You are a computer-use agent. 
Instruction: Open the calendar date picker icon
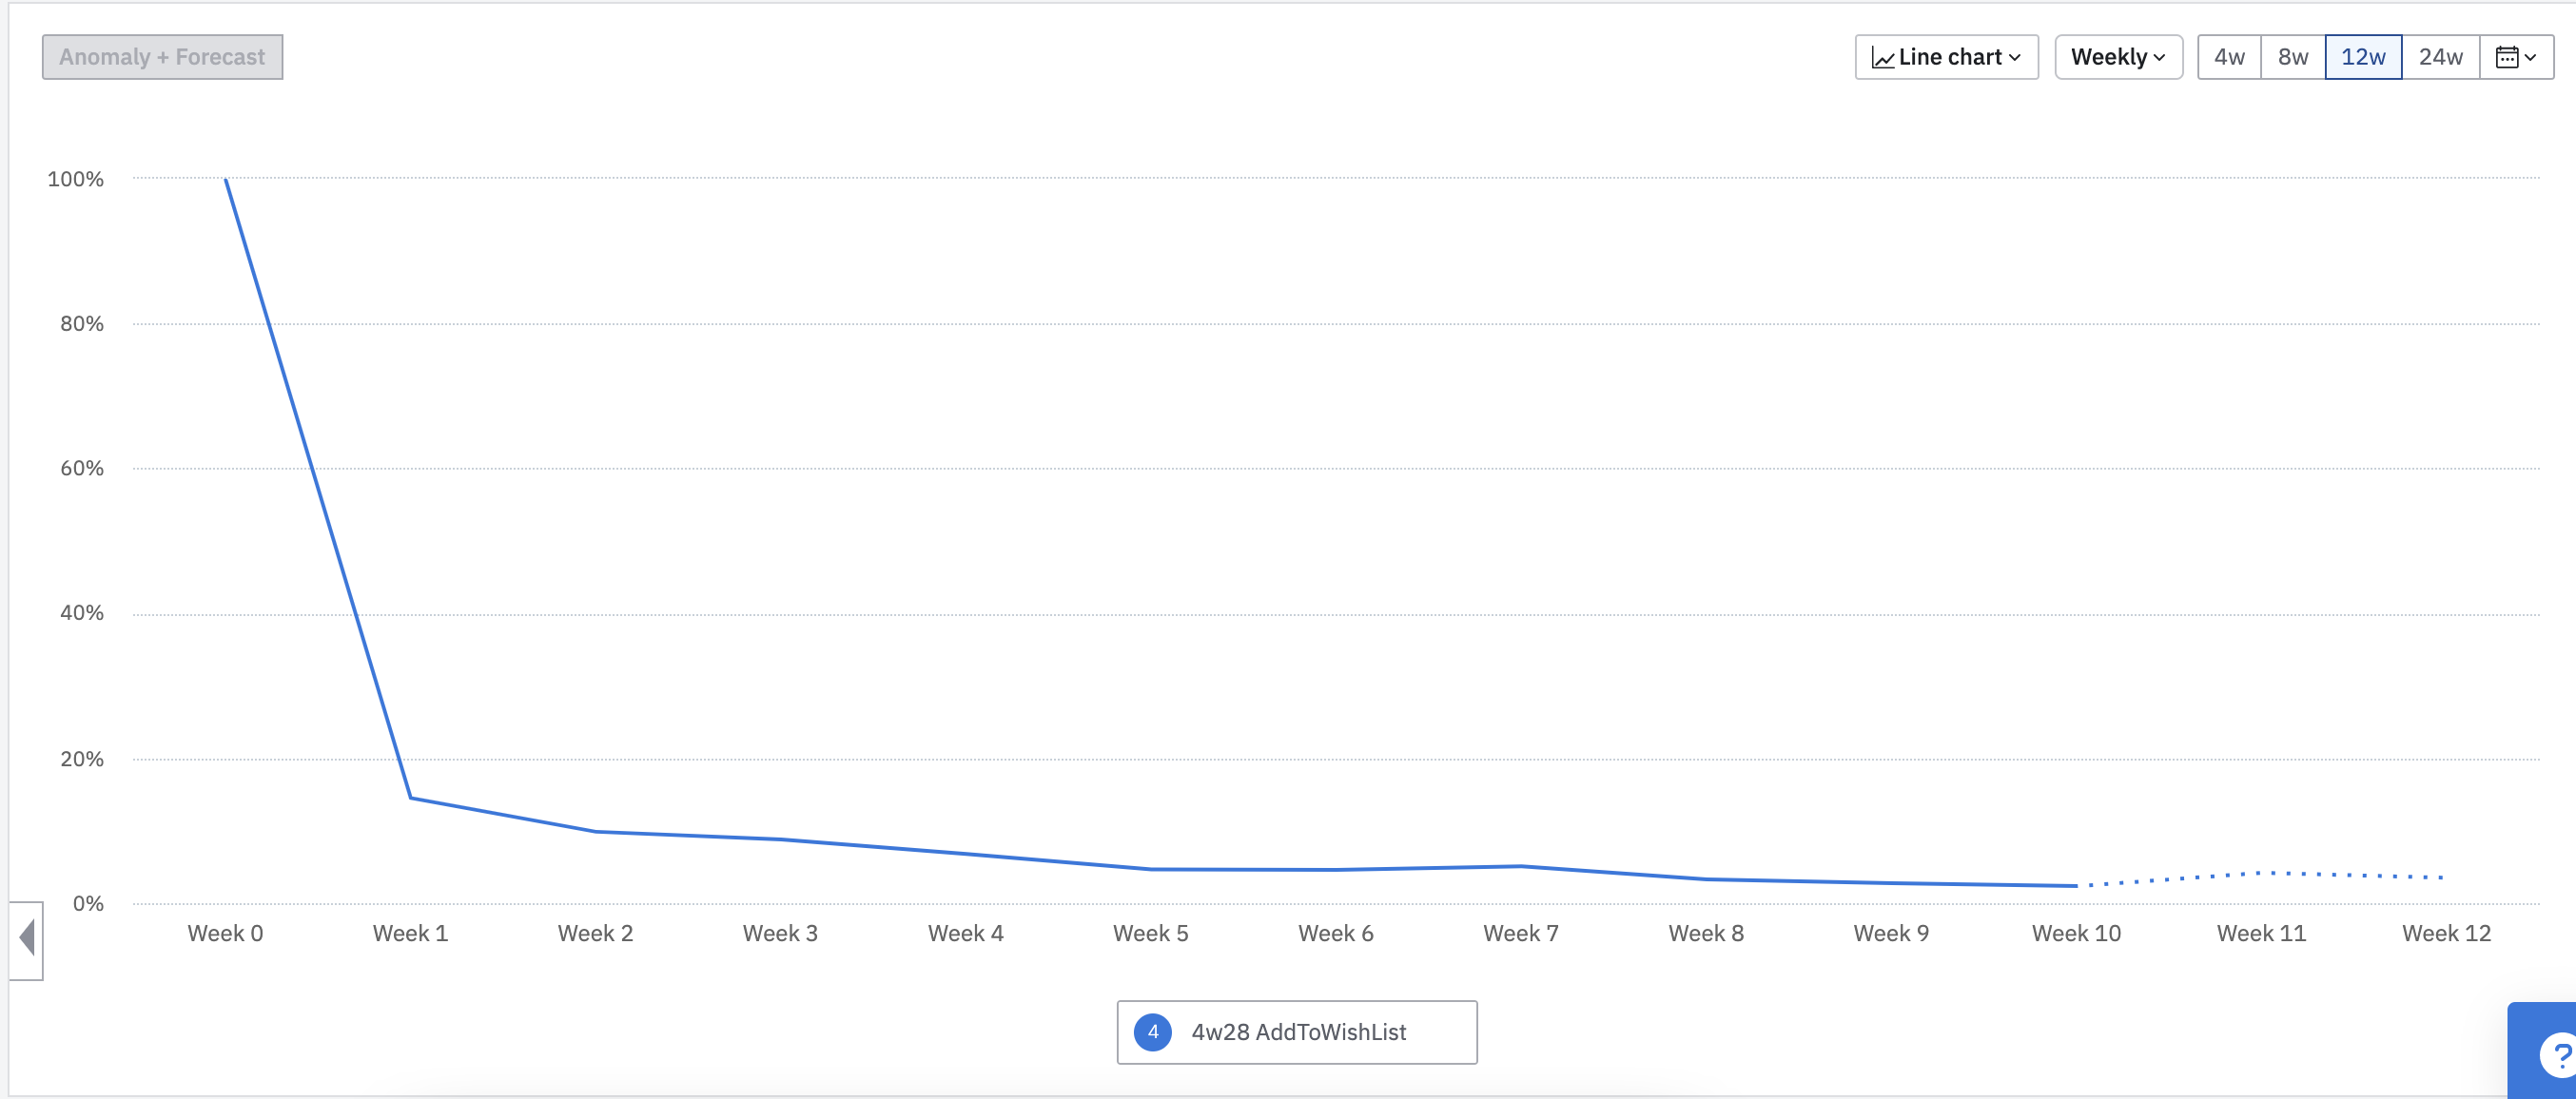click(2506, 57)
